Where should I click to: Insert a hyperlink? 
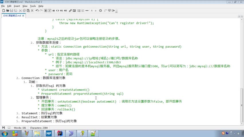(70, 11)
